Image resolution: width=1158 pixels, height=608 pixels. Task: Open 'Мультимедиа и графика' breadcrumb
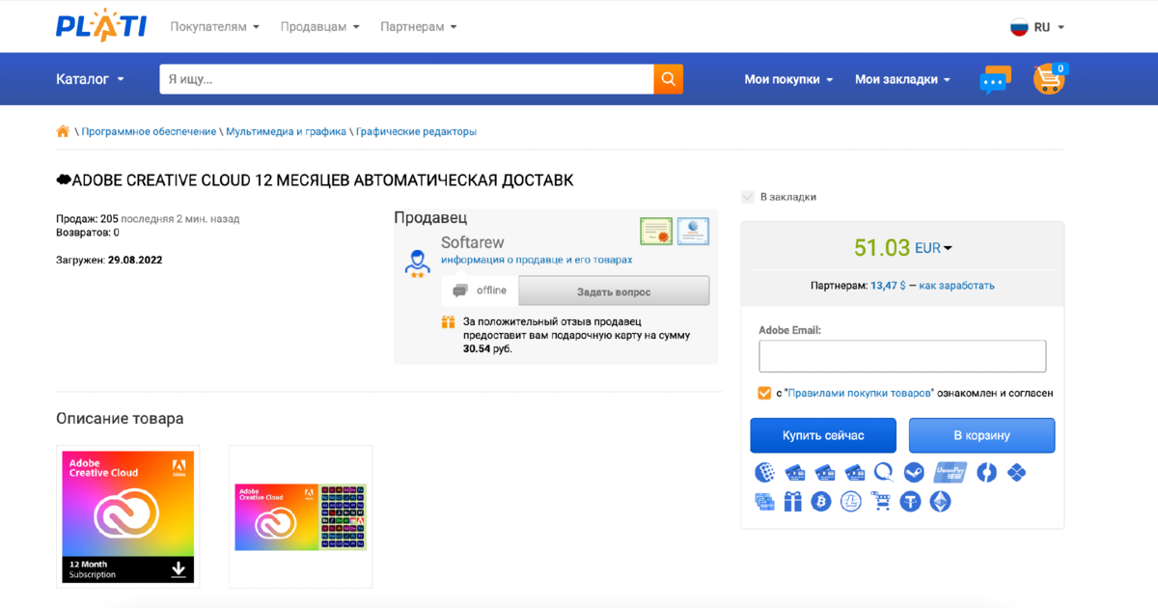286,131
